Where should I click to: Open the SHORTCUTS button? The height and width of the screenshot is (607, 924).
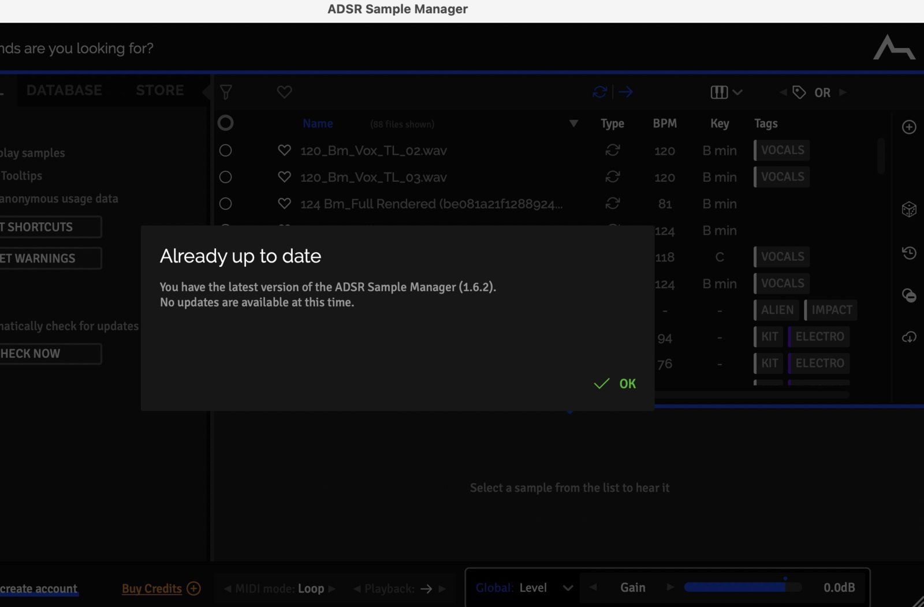coord(50,227)
